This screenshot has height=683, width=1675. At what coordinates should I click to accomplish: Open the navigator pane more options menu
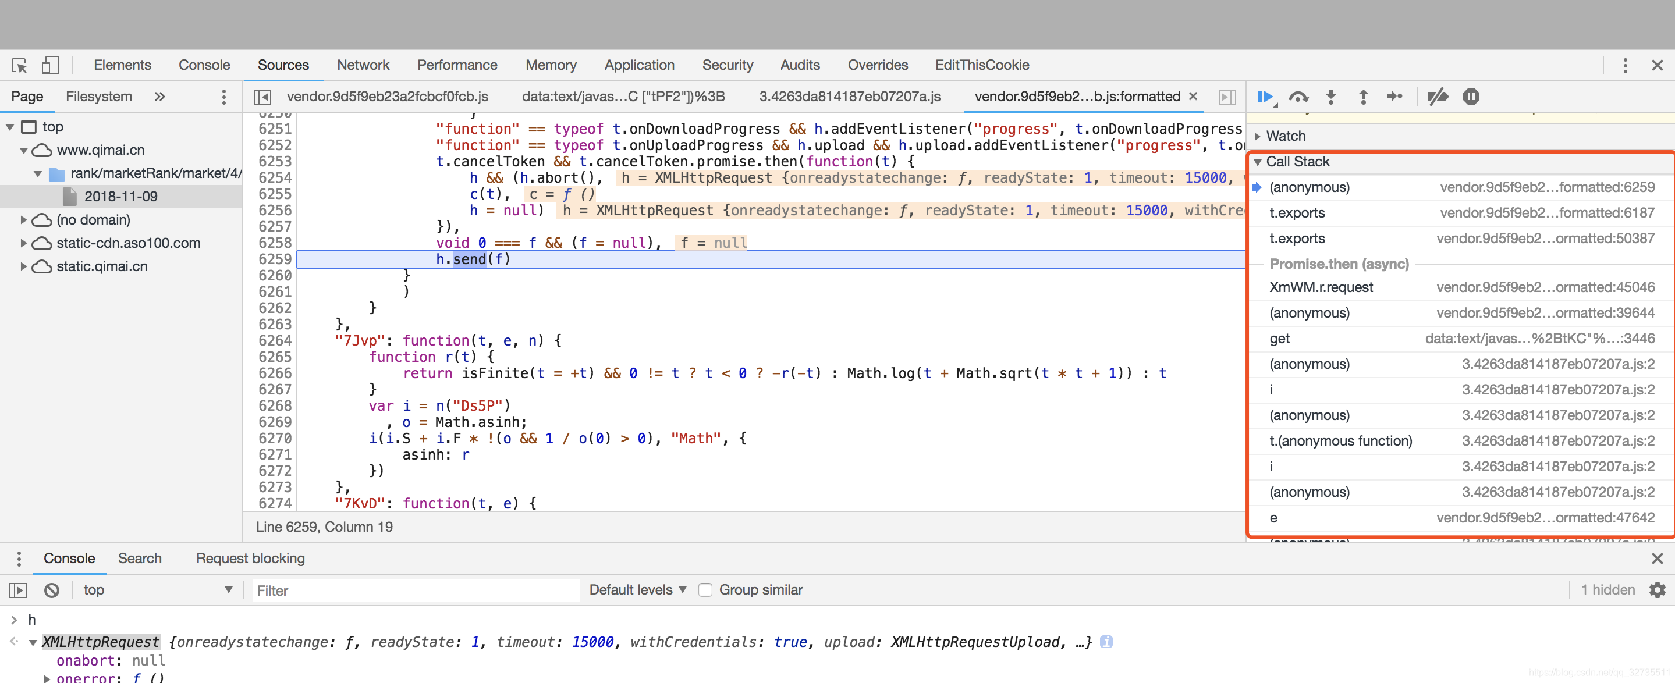pyautogui.click(x=223, y=97)
